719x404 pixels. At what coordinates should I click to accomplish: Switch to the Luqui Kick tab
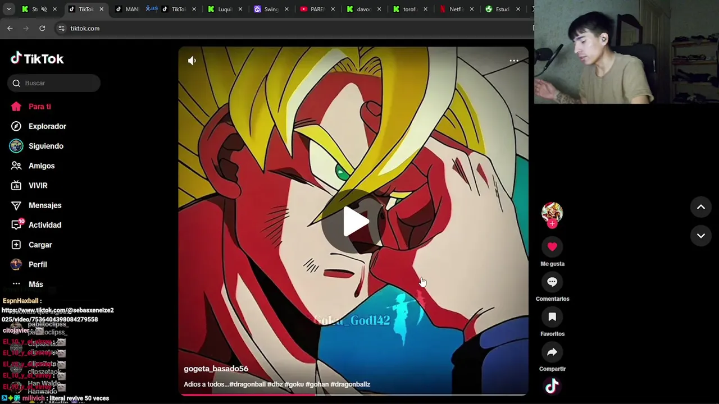pos(225,9)
